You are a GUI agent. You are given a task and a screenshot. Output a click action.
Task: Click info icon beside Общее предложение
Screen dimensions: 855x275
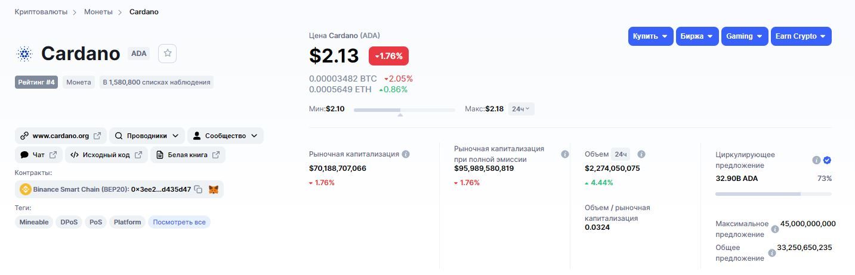(x=772, y=253)
